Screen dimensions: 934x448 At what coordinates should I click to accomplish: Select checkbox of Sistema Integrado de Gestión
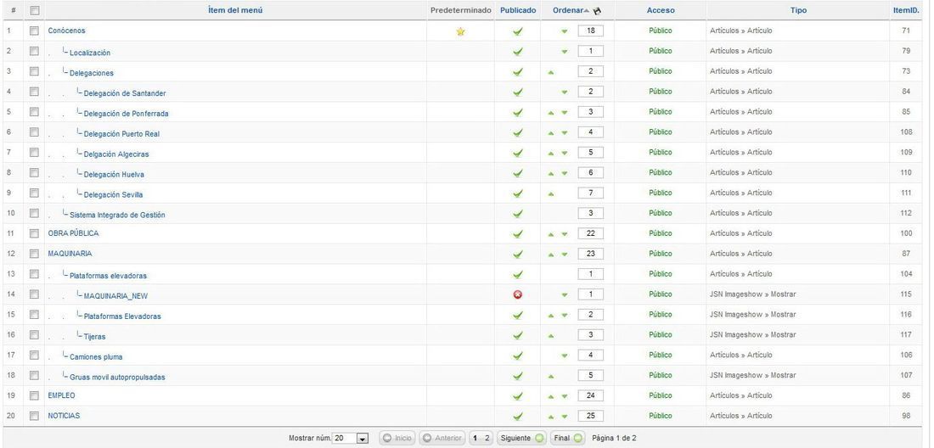35,213
